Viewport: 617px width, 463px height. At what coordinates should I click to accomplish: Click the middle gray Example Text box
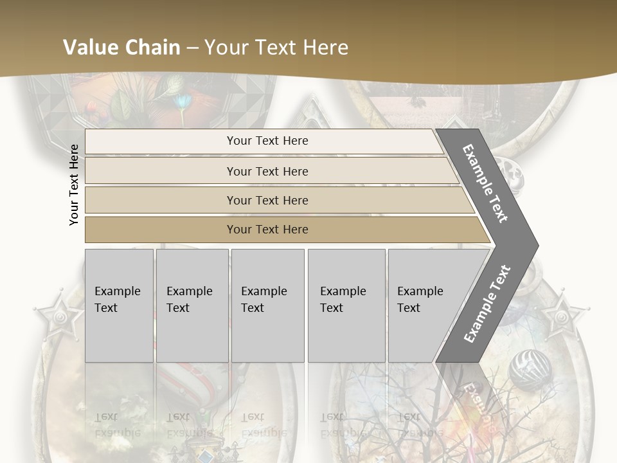[267, 305]
